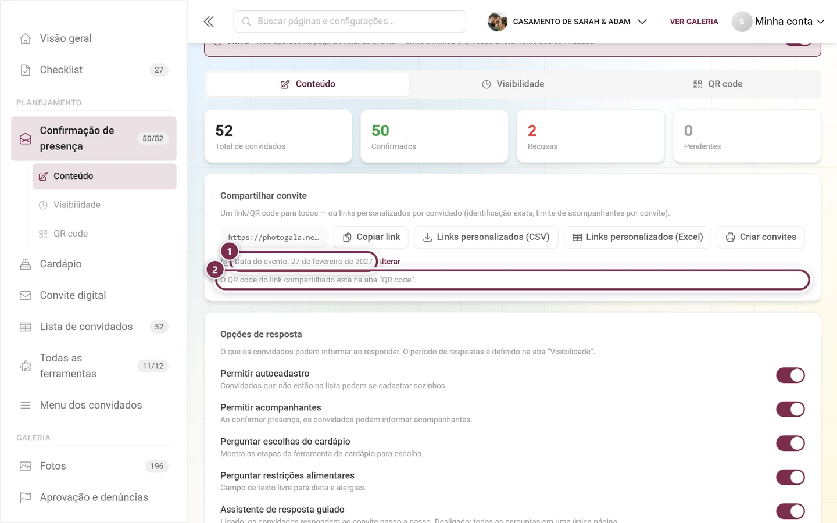This screenshot has width=837, height=523.
Task: Switch to the Visibilidade tab
Action: pyautogui.click(x=513, y=84)
